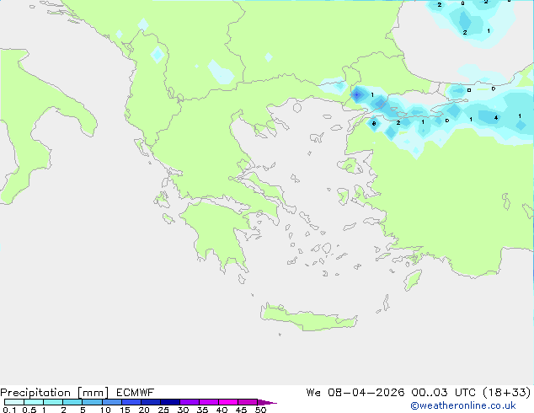The height and width of the screenshot is (413, 534).
Task: Click the 'ECMWF' model label
Action: [x=136, y=393]
